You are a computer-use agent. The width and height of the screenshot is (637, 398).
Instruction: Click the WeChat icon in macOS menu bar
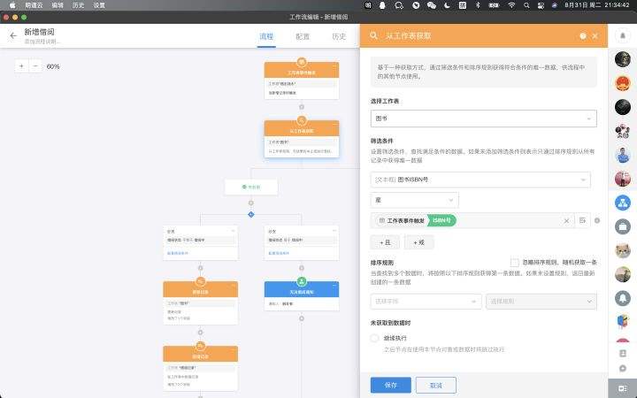pyautogui.click(x=431, y=5)
